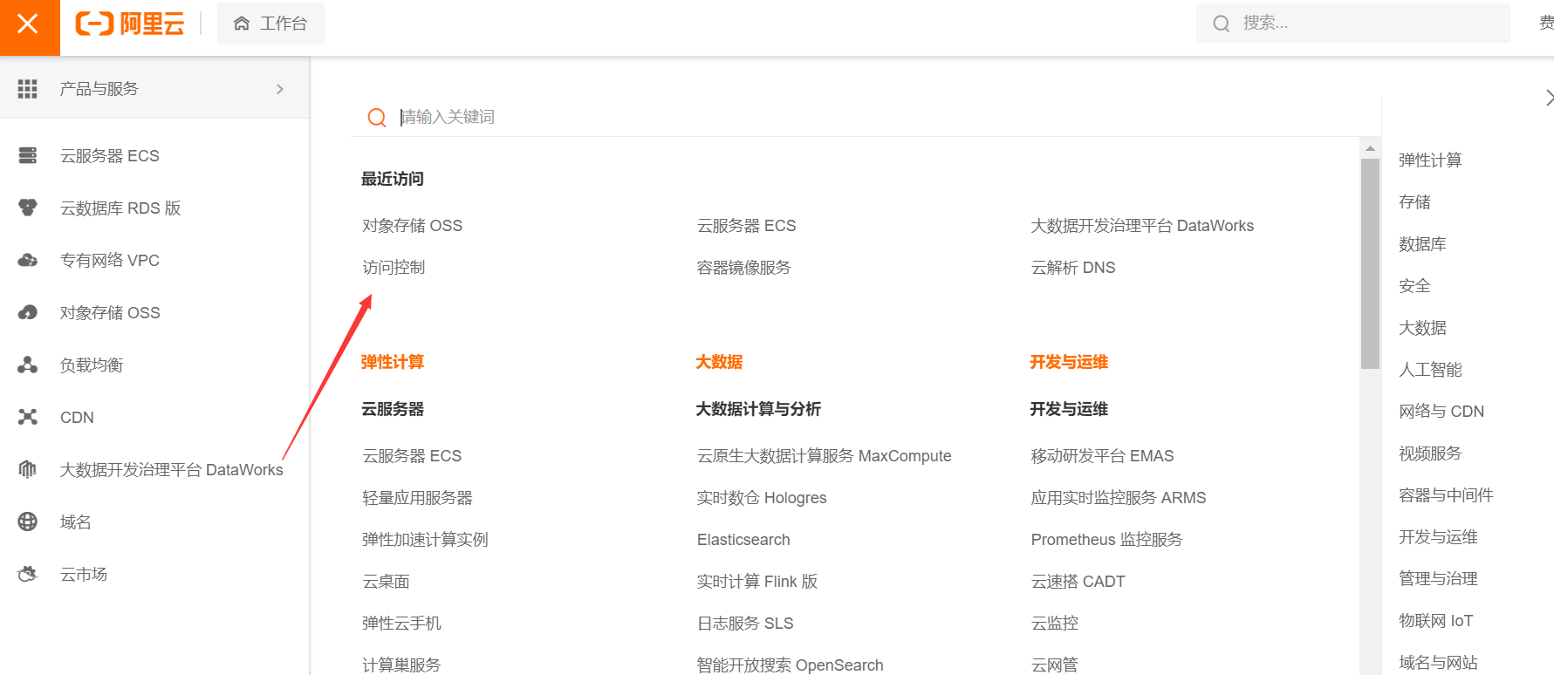Click the product list vertical scrollbar

coord(1370,263)
